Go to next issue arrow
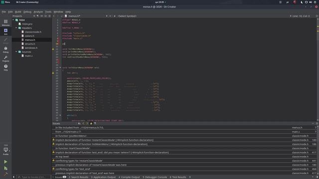The image size is (319, 179). tap(87, 123)
